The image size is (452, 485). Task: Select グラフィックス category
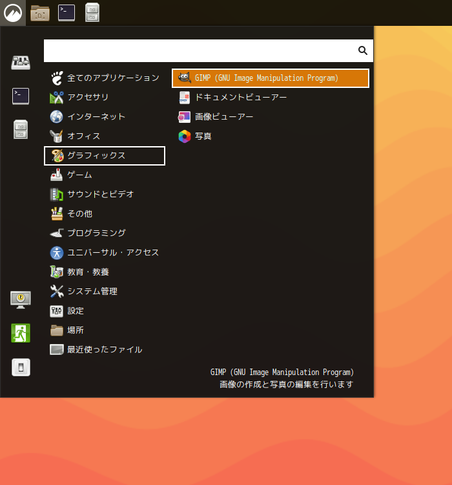click(105, 156)
